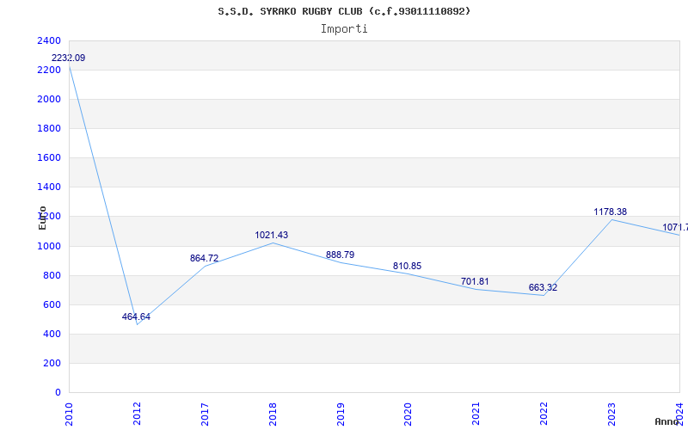The height and width of the screenshot is (430, 688).
Task: Select the 2018 x-axis year label
Action: point(273,414)
